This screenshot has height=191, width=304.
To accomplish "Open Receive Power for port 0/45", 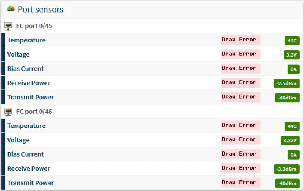I will pos(29,83).
